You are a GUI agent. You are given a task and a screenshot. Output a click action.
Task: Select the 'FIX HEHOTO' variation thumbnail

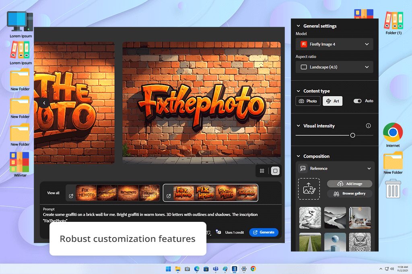(86, 193)
